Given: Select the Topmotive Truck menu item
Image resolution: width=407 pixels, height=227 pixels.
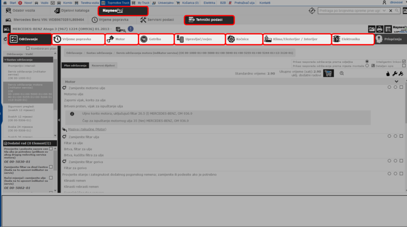Looking at the screenshot, I should click(x=115, y=2).
